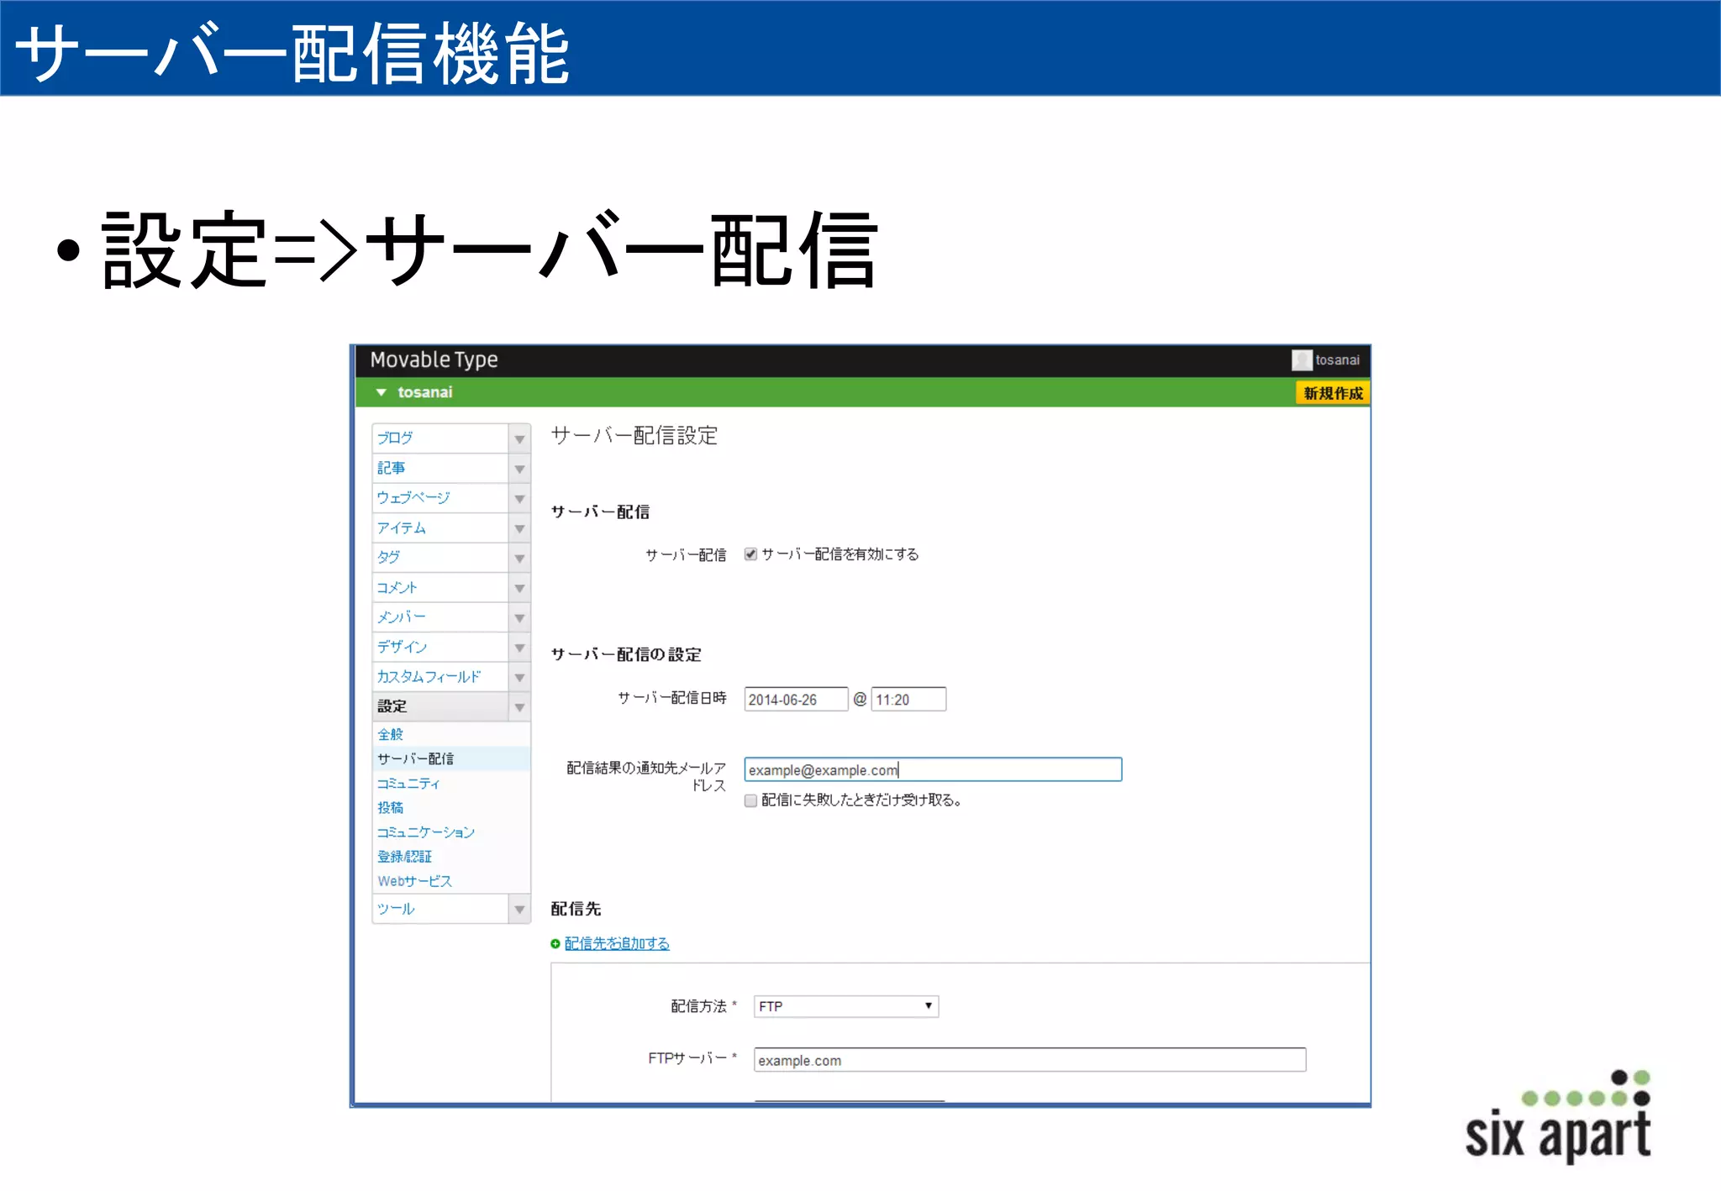Open the アイテム sidebar menu

pos(440,528)
